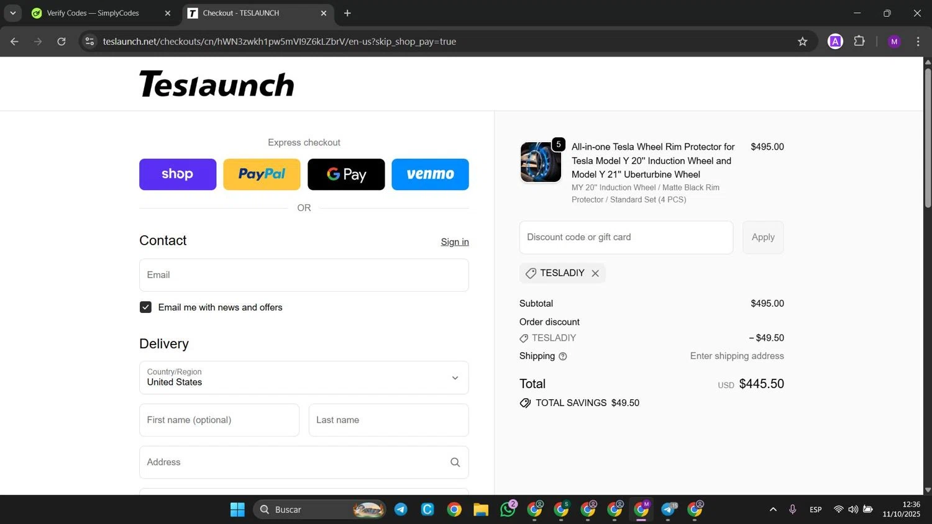Open the Chrome profile M avatar
The image size is (932, 524).
click(894, 42)
